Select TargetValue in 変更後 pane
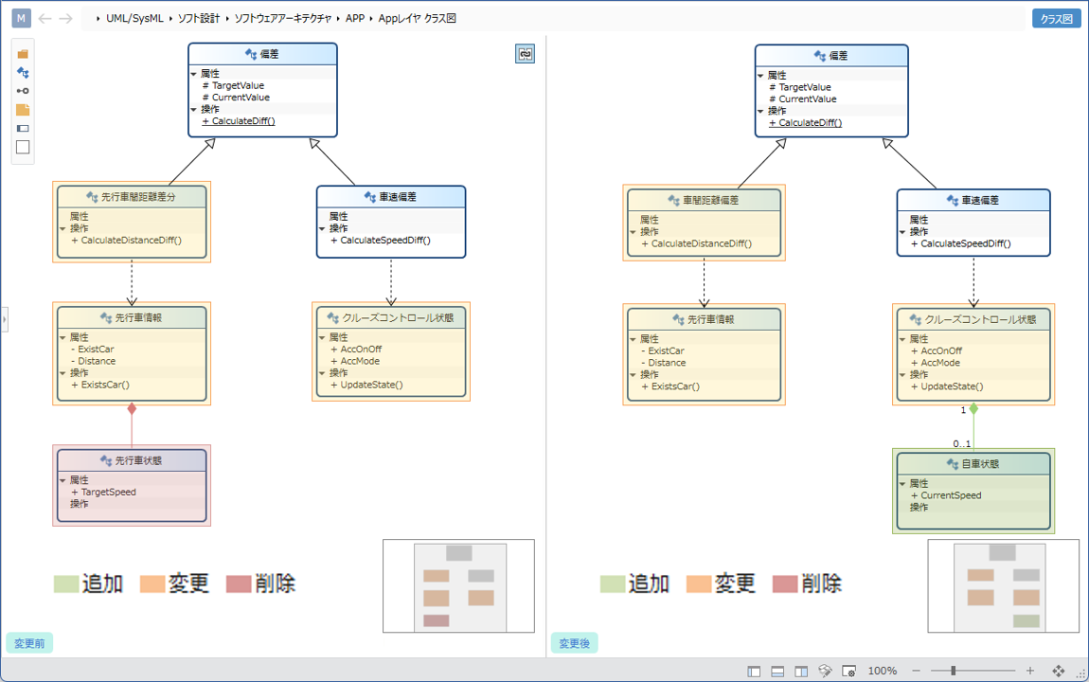This screenshot has height=682, width=1089. tap(800, 87)
